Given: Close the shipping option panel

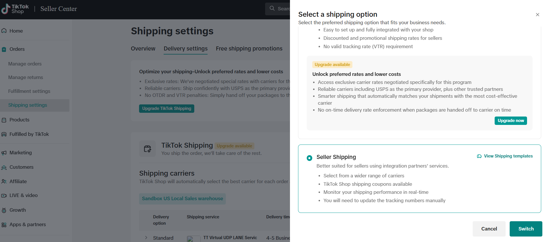Looking at the screenshot, I should click(537, 15).
